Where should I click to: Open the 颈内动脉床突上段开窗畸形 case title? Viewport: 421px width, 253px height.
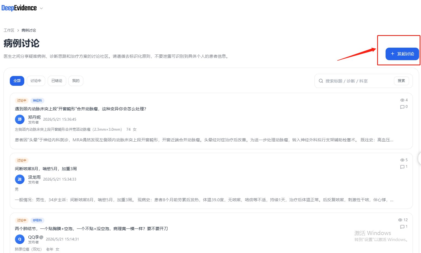click(x=81, y=109)
